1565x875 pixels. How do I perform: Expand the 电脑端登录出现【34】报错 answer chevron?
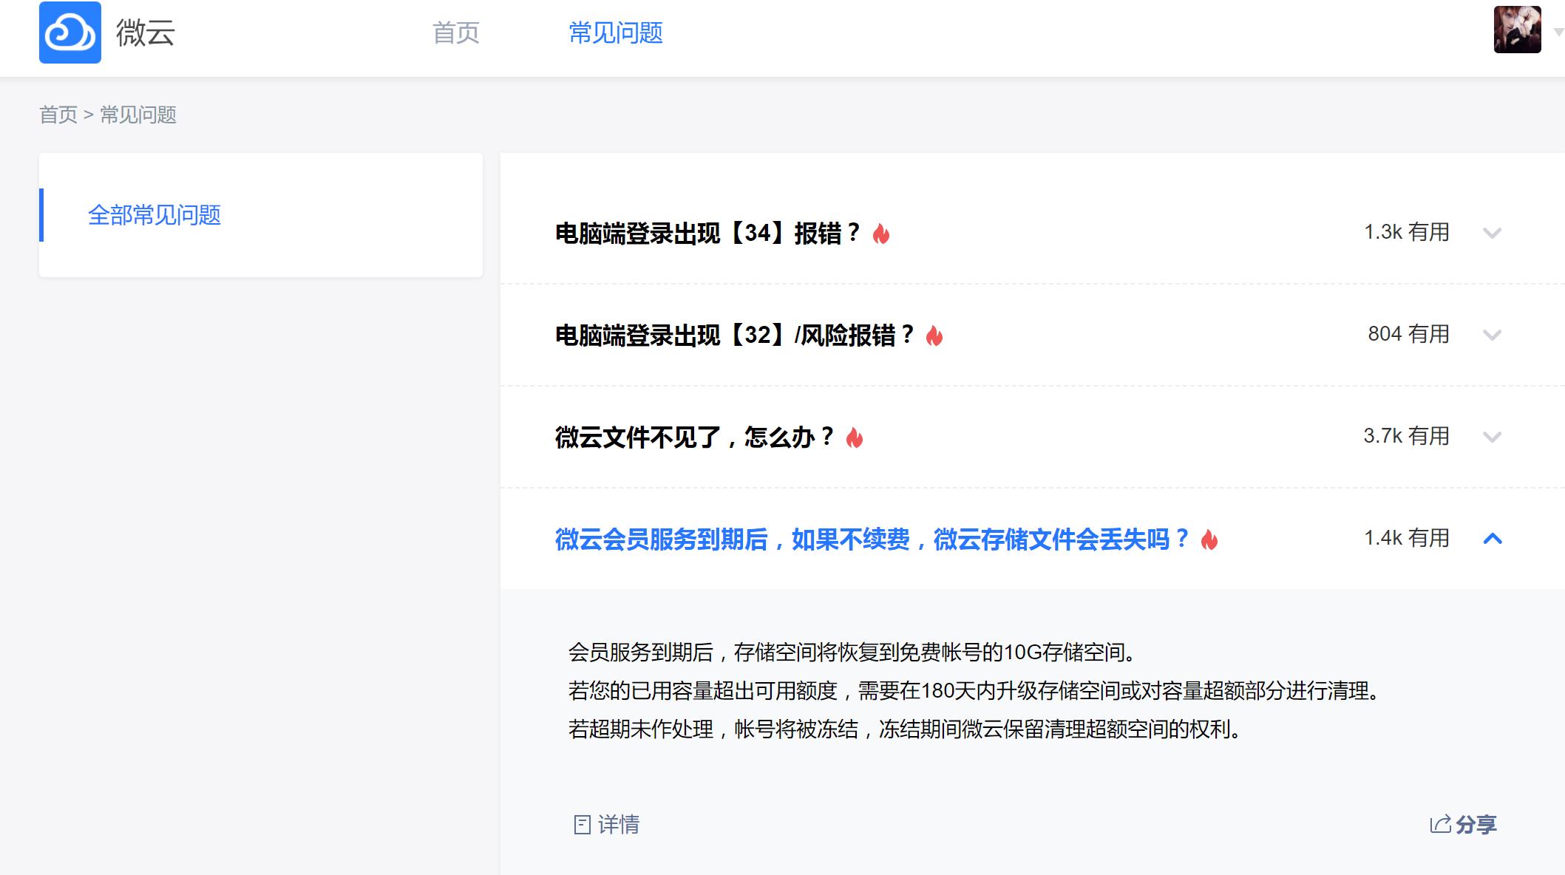click(x=1493, y=233)
